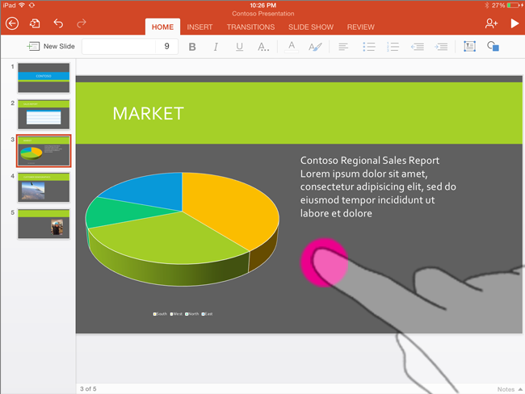Image resolution: width=525 pixels, height=394 pixels.
Task: Click the New Slide button
Action: pos(51,47)
